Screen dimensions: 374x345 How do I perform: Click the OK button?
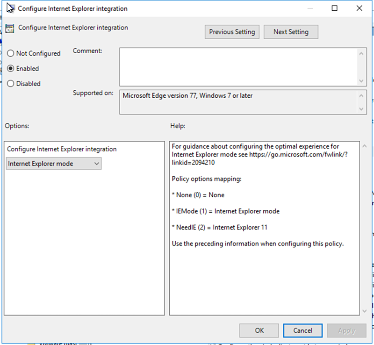[259, 331]
